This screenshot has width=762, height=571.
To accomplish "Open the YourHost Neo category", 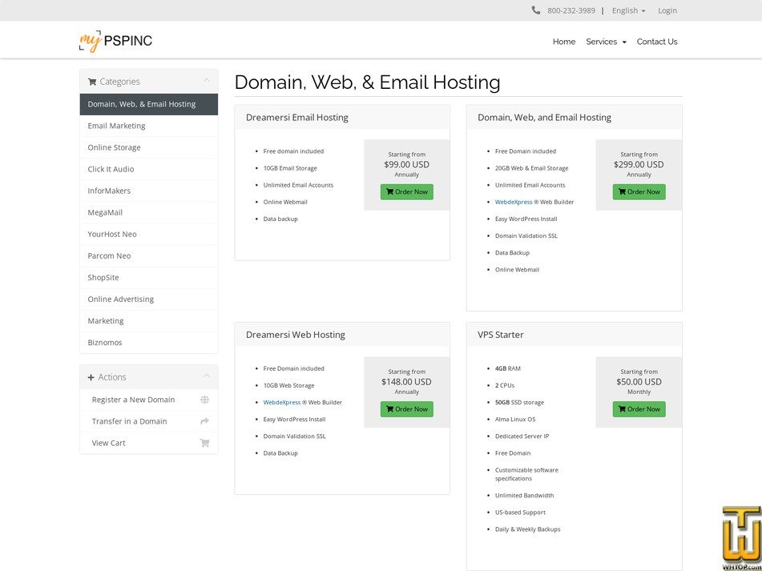I will pos(149,234).
